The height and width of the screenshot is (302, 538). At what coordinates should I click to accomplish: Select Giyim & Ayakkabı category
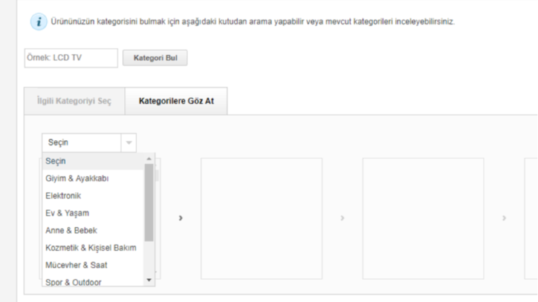click(x=93, y=178)
